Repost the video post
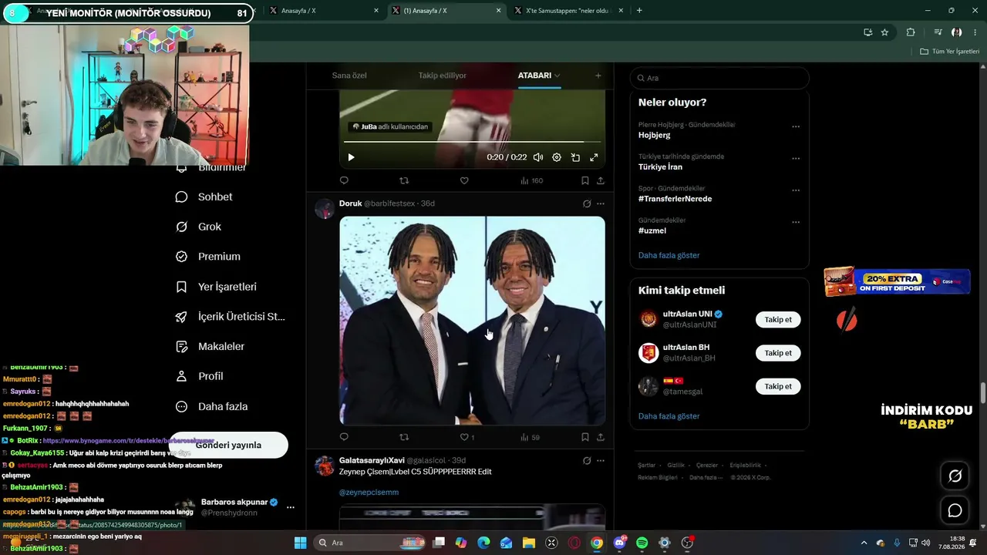Image resolution: width=987 pixels, height=555 pixels. (x=404, y=180)
